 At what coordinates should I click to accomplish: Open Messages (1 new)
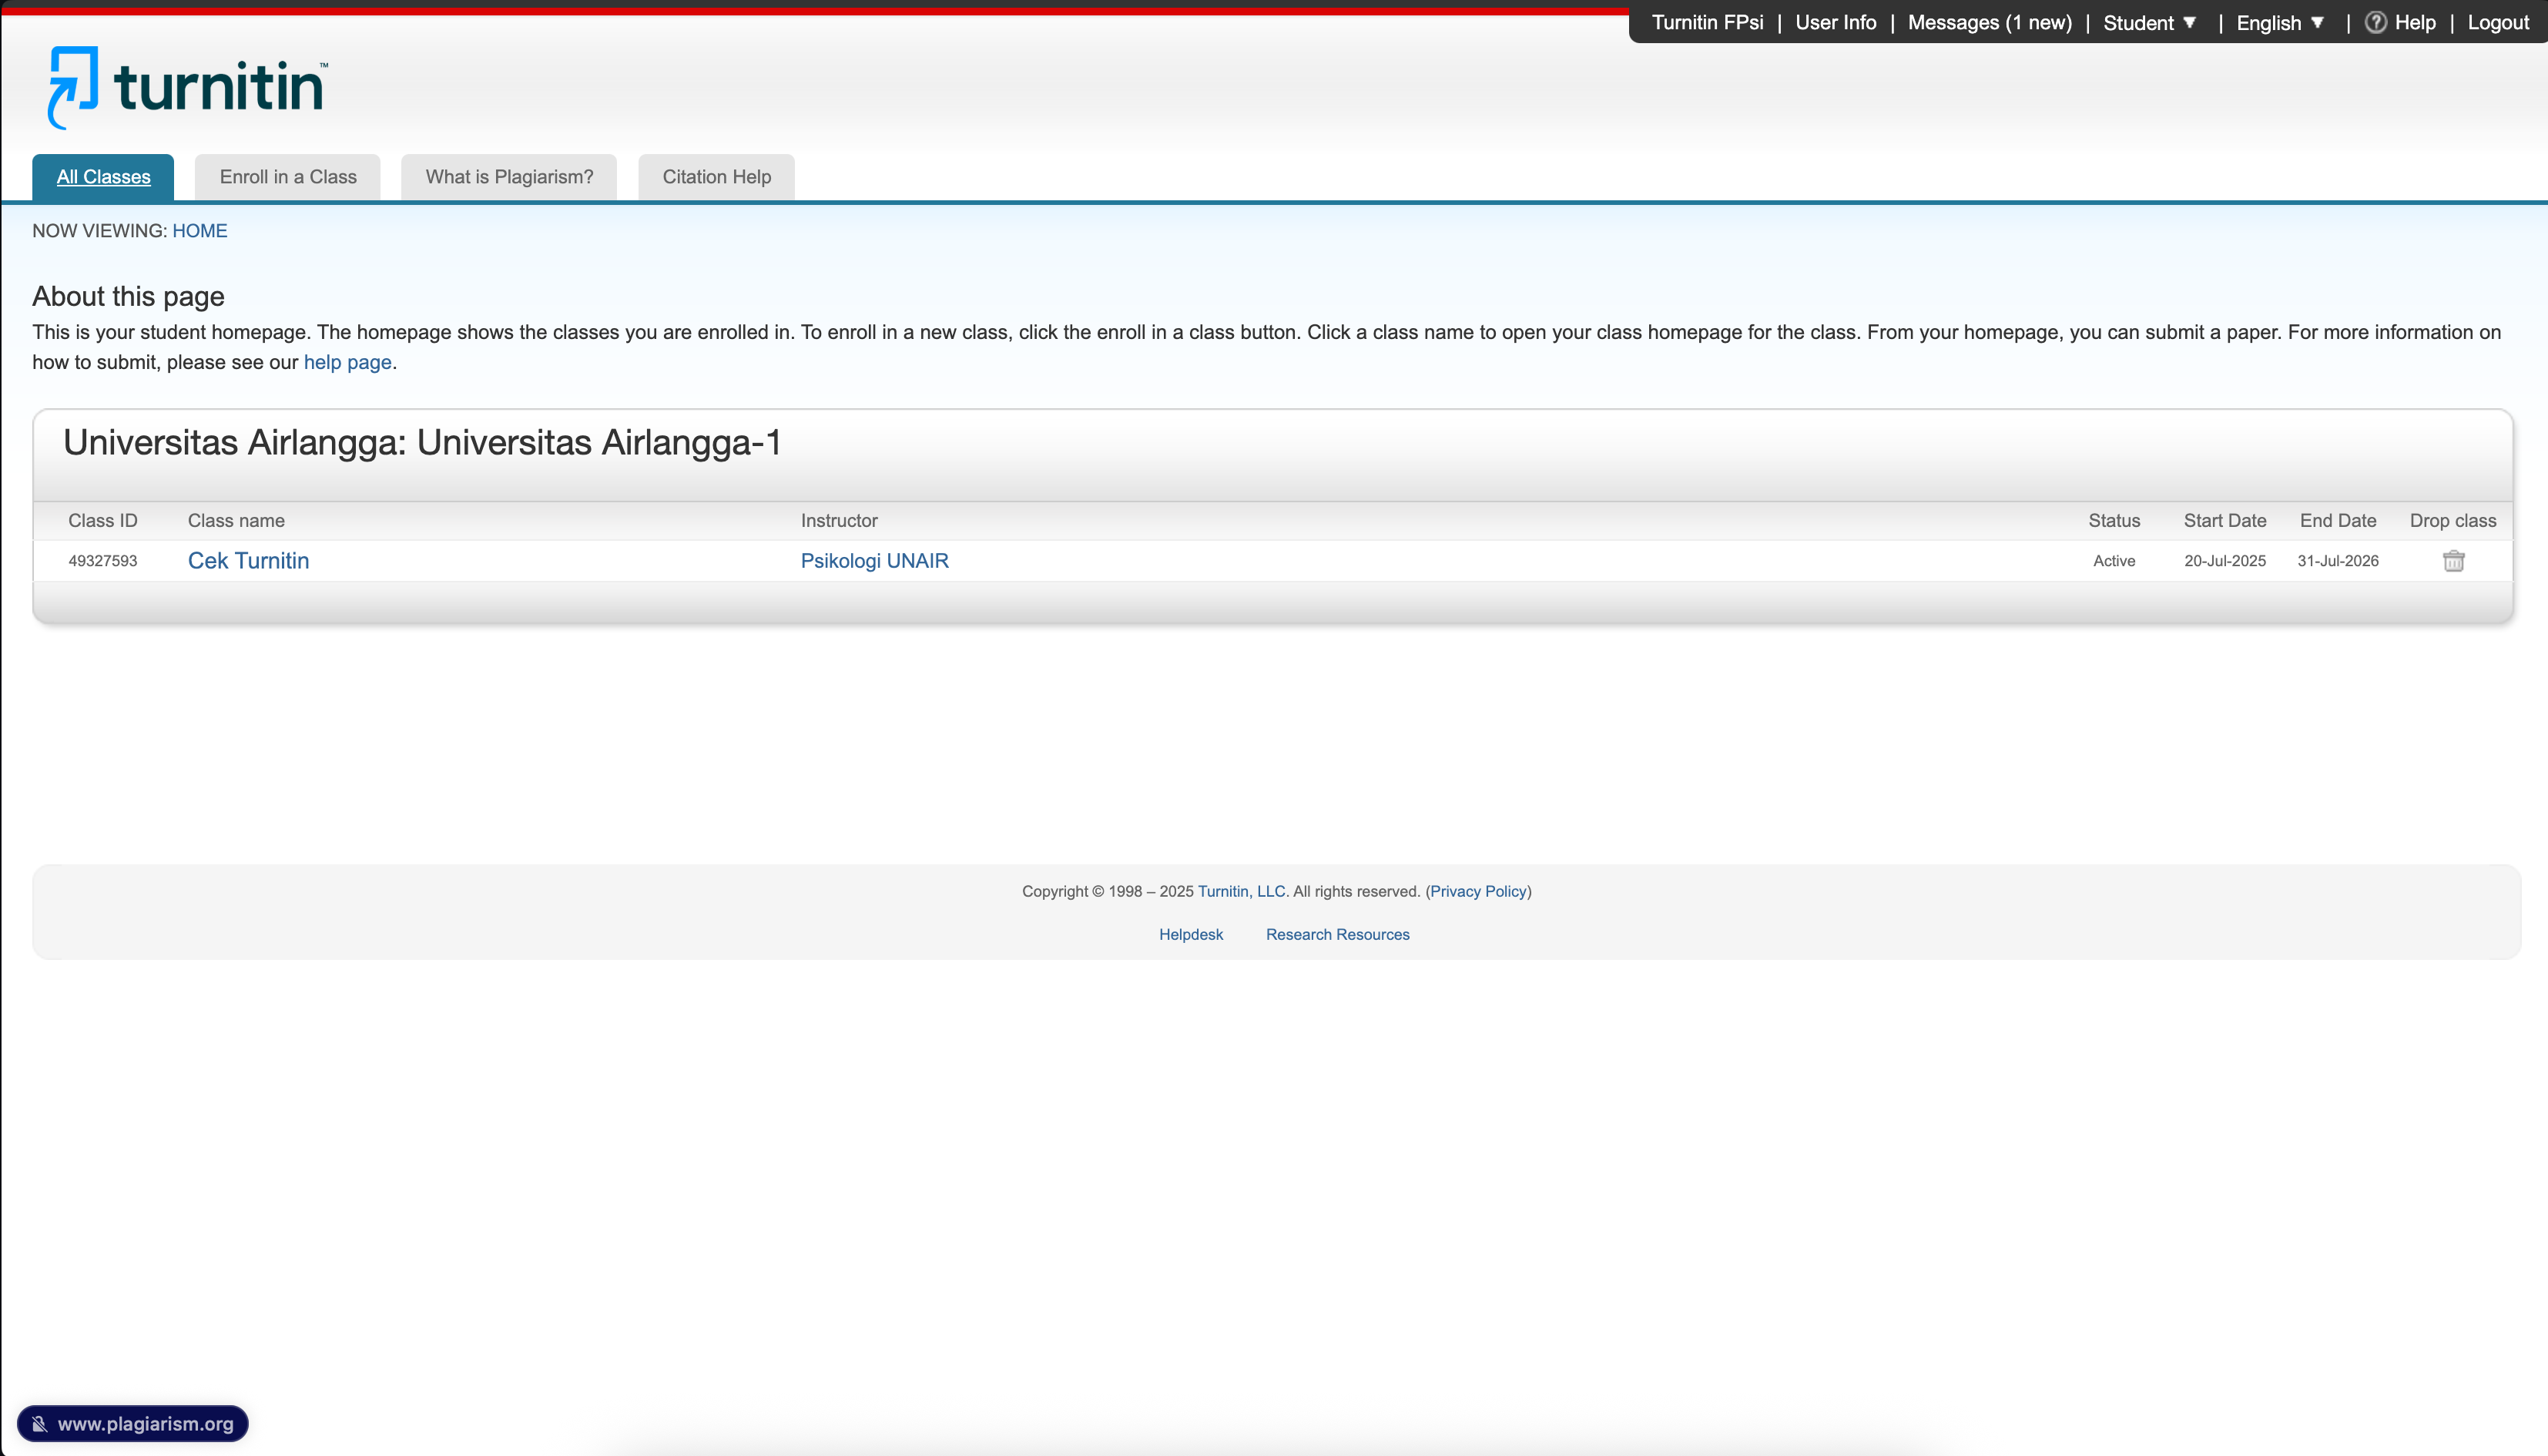[1990, 23]
